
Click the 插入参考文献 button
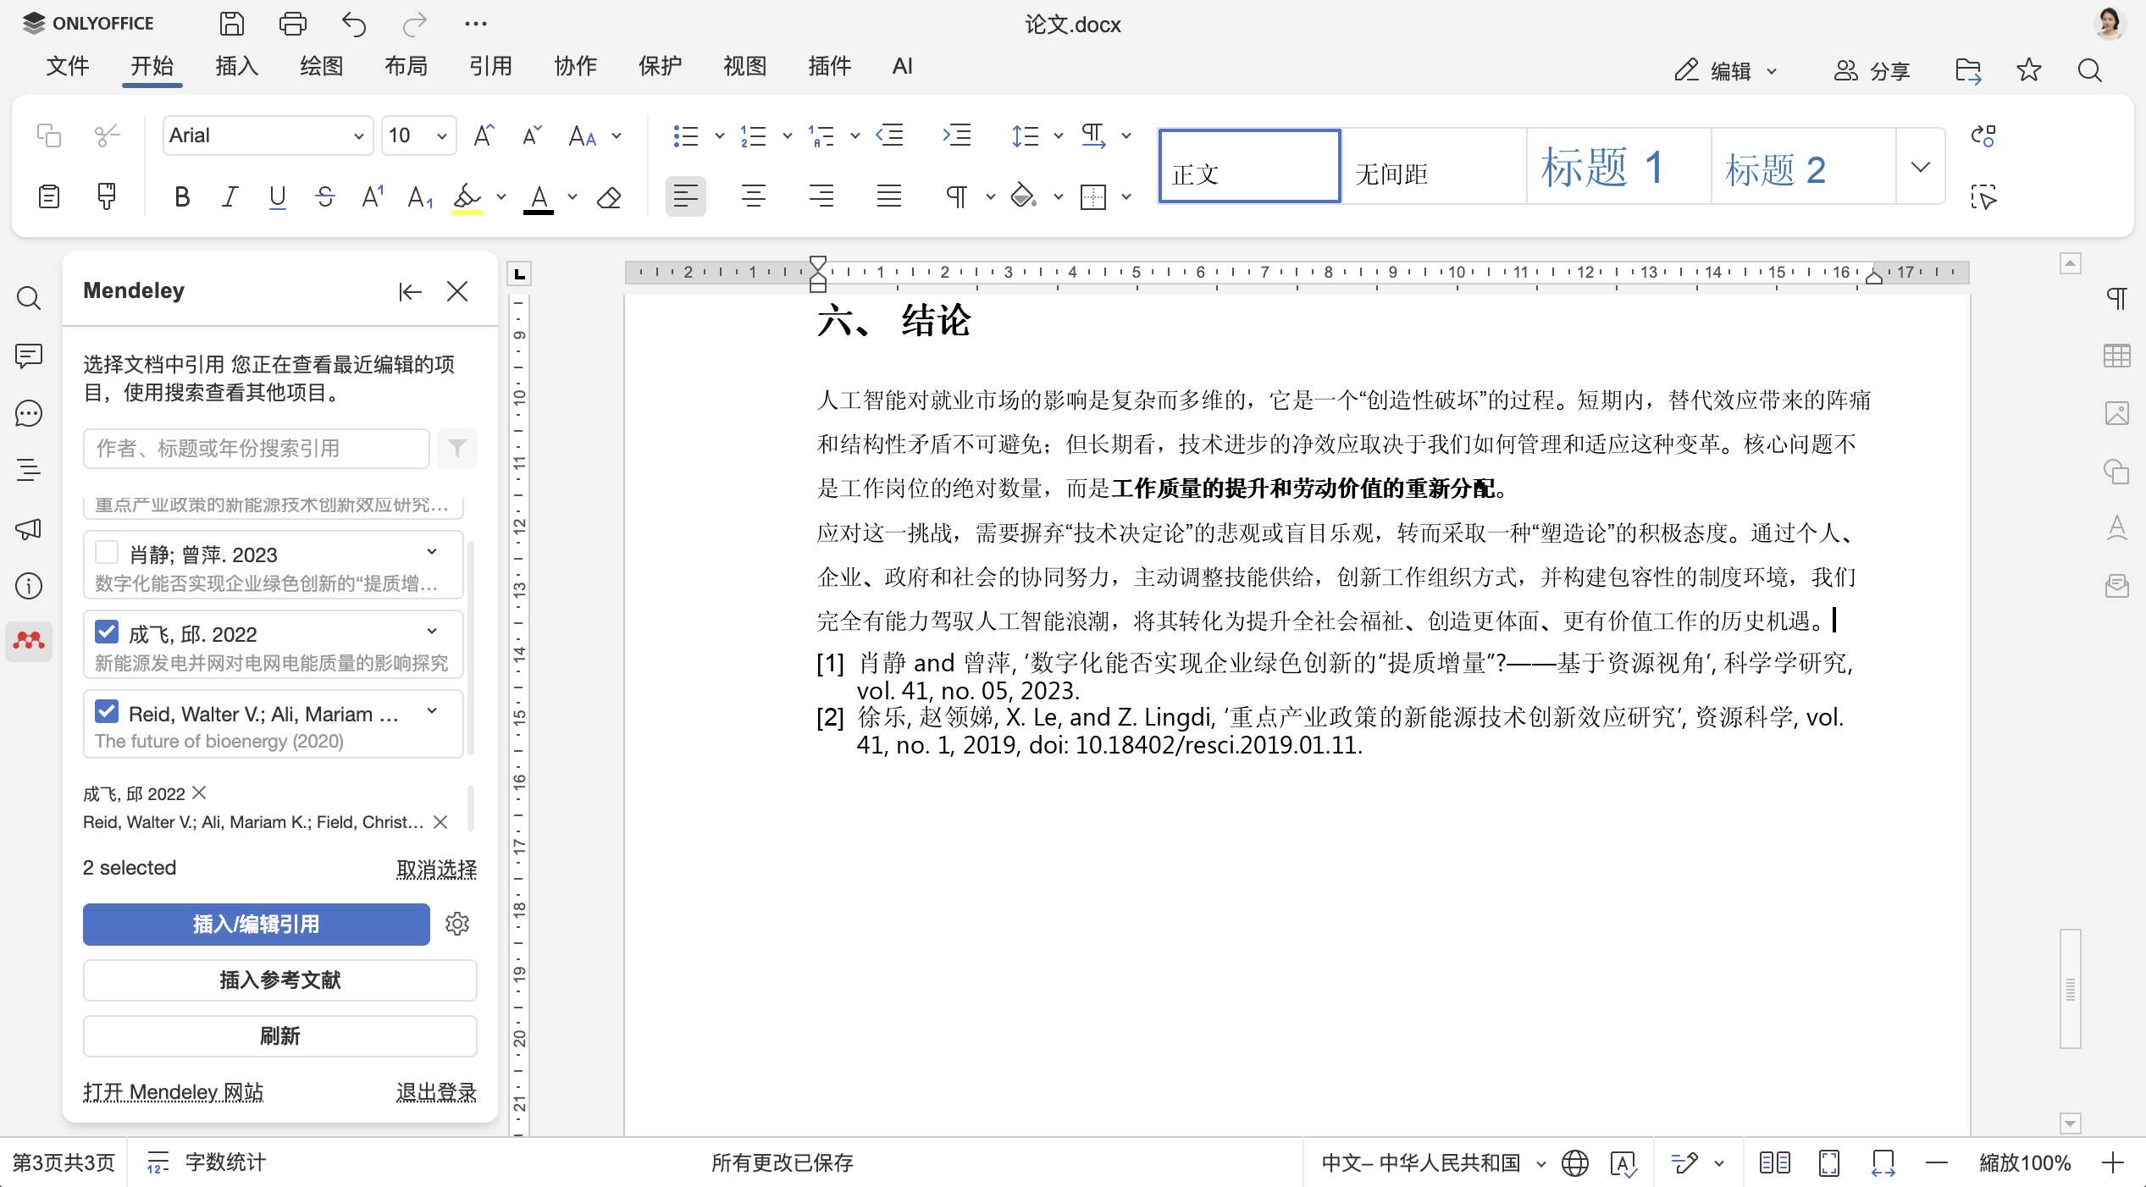279,980
